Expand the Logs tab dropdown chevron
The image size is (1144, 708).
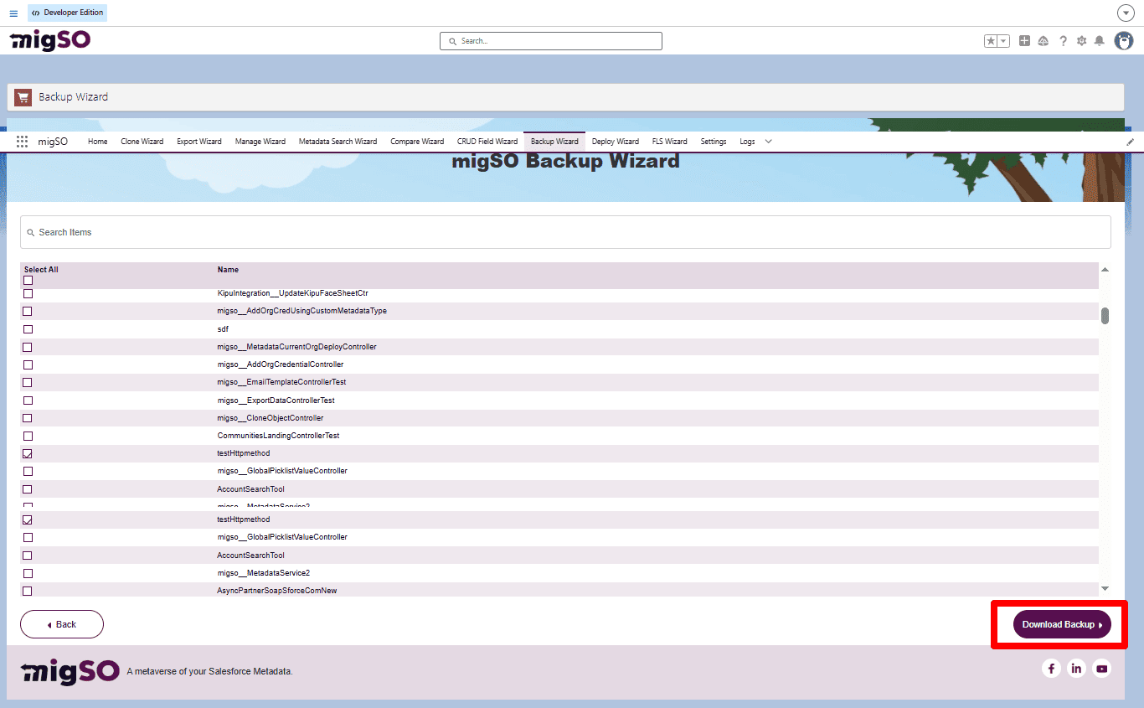point(768,142)
